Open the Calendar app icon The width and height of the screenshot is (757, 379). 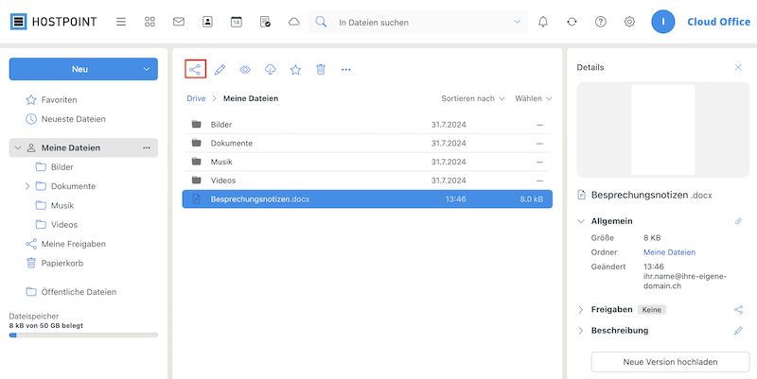point(236,22)
